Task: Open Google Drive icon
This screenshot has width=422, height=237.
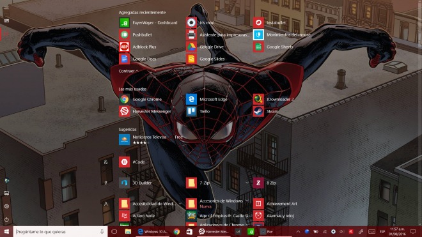Action: [x=191, y=47]
